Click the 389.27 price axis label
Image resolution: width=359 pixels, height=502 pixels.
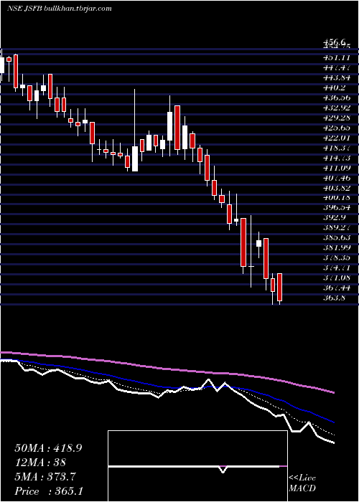pos(337,228)
